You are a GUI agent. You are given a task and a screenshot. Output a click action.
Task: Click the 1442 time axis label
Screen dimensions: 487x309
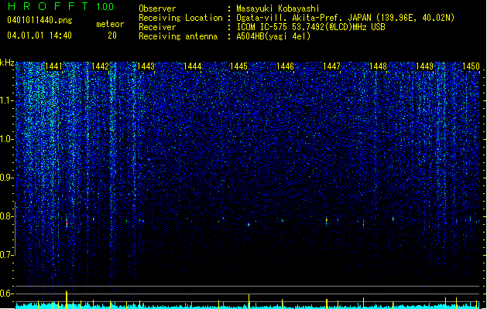click(100, 66)
